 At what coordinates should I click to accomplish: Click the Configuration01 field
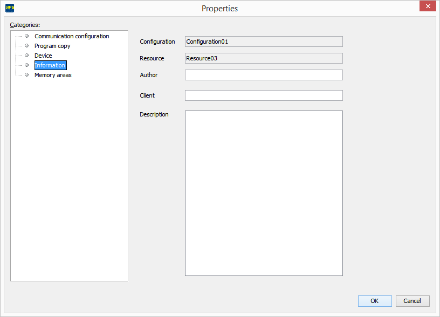264,41
